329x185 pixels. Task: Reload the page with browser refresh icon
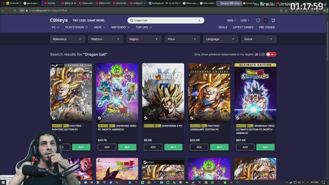15,11
